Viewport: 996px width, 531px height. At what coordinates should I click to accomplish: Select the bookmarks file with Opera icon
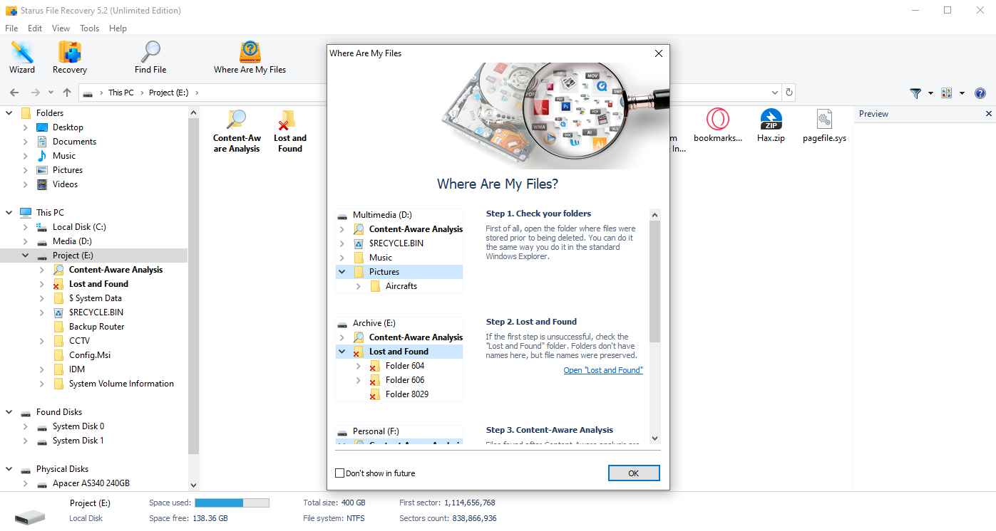718,125
